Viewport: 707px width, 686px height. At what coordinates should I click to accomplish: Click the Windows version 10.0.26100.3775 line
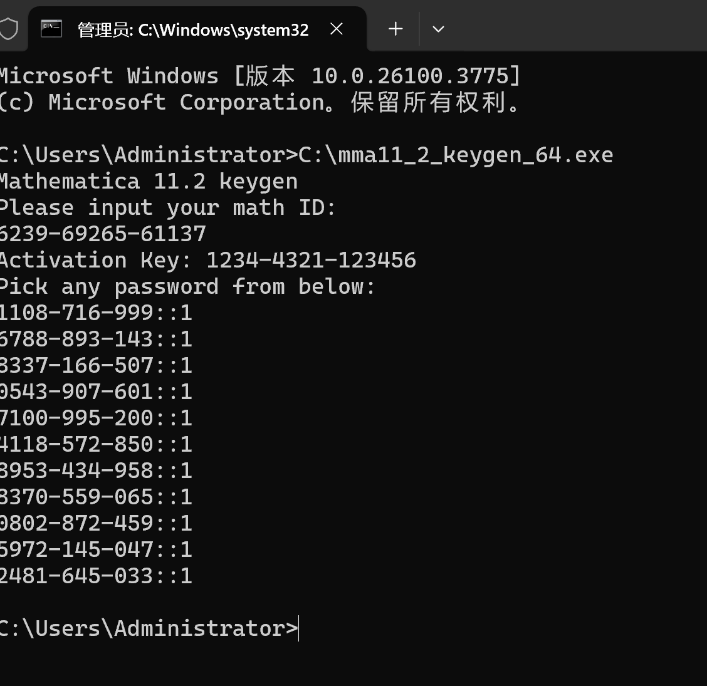259,76
